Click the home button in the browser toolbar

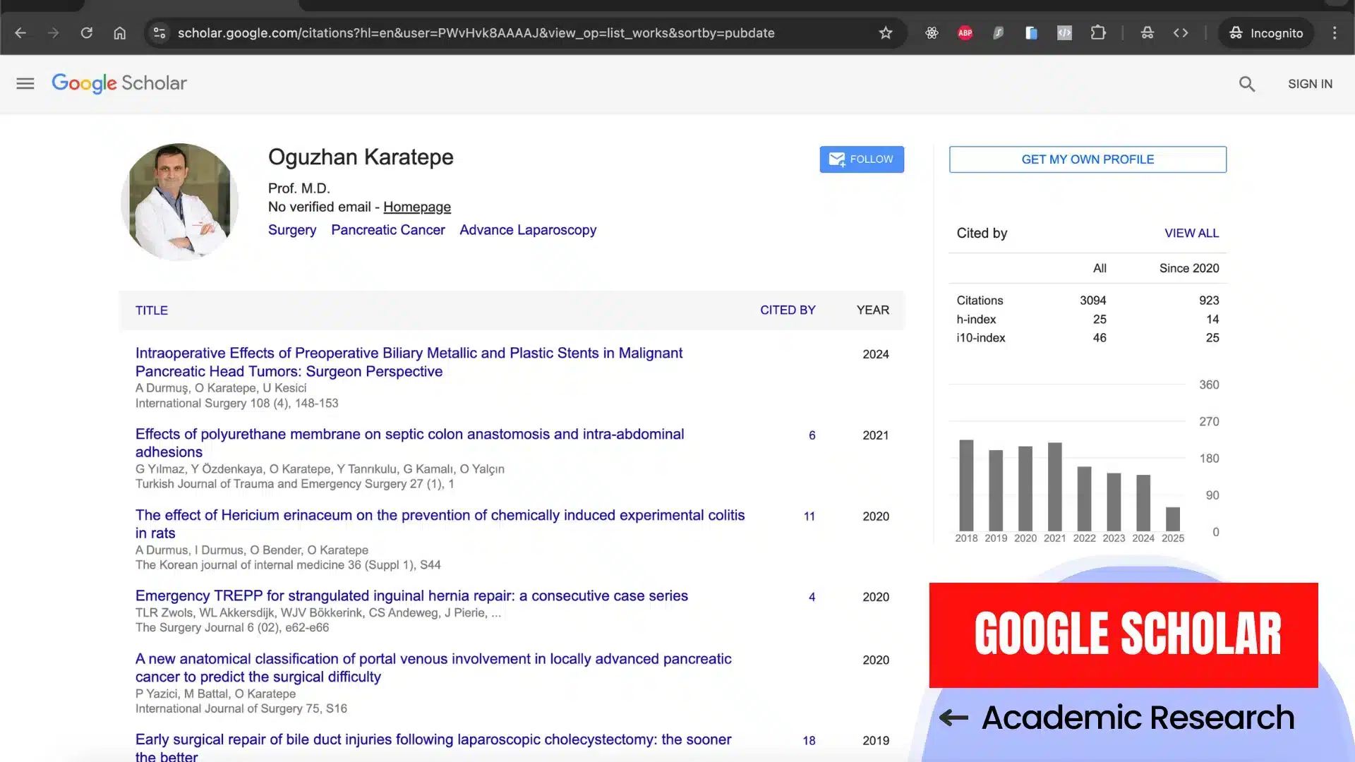pos(119,32)
